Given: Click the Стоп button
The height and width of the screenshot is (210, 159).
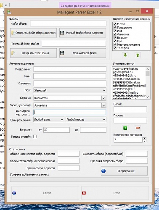Looking at the screenshot, I should 115,193.
